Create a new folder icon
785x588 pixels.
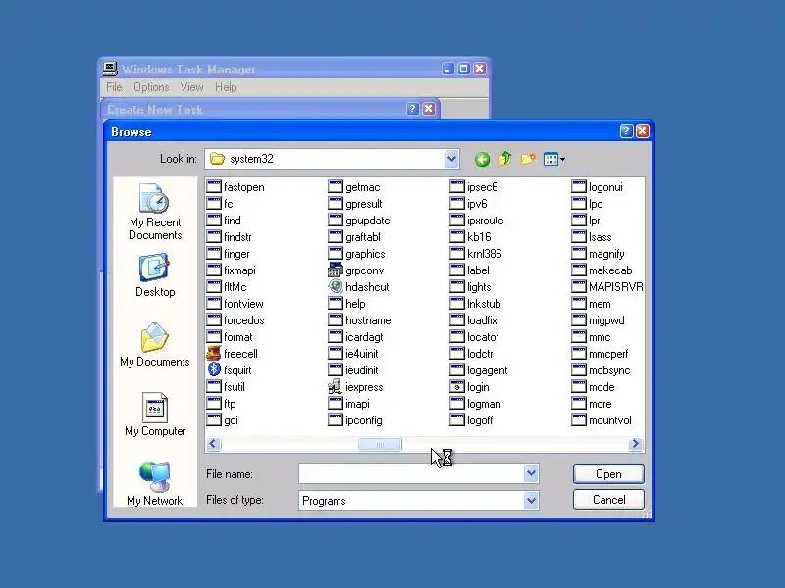click(528, 159)
